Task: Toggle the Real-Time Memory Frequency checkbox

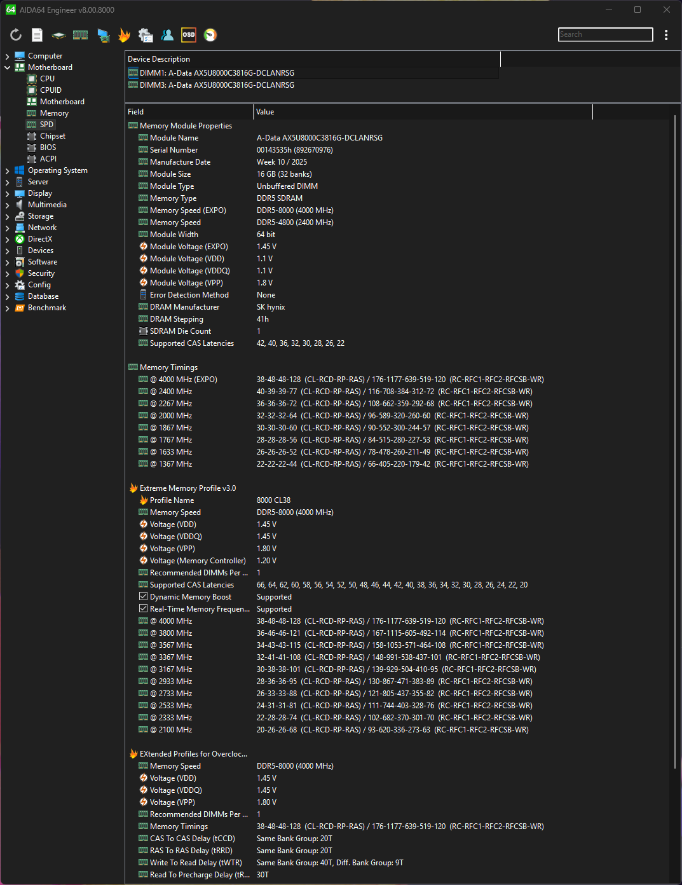Action: [x=144, y=609]
